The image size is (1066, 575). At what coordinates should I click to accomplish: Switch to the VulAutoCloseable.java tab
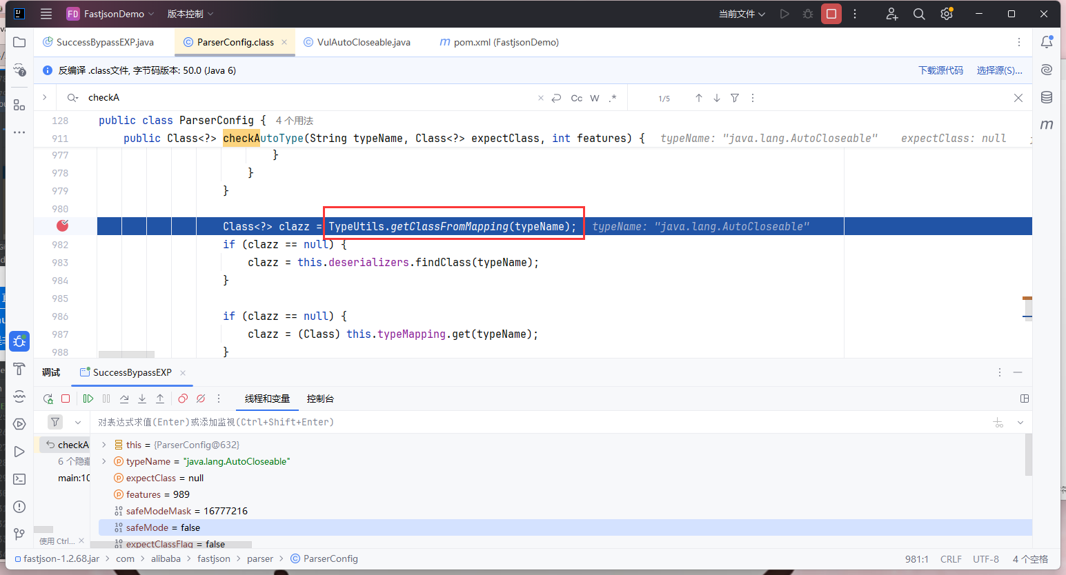point(363,42)
